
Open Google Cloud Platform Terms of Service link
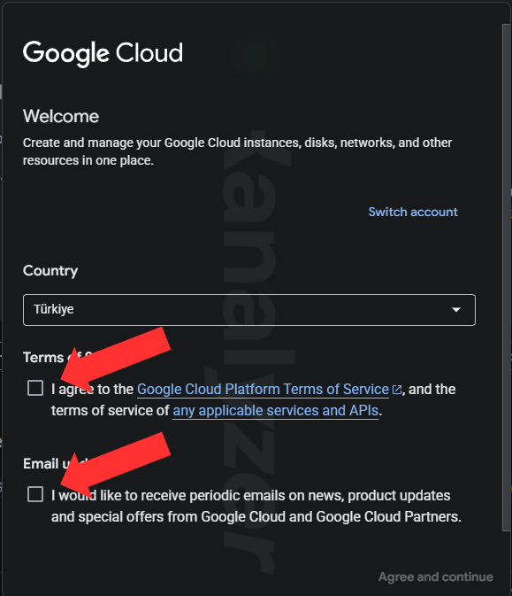[x=263, y=390]
